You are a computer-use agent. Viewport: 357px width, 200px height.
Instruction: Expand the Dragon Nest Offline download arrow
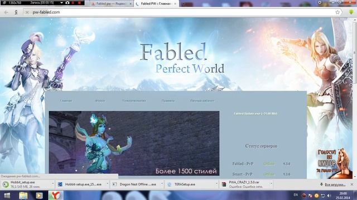click(x=162, y=184)
